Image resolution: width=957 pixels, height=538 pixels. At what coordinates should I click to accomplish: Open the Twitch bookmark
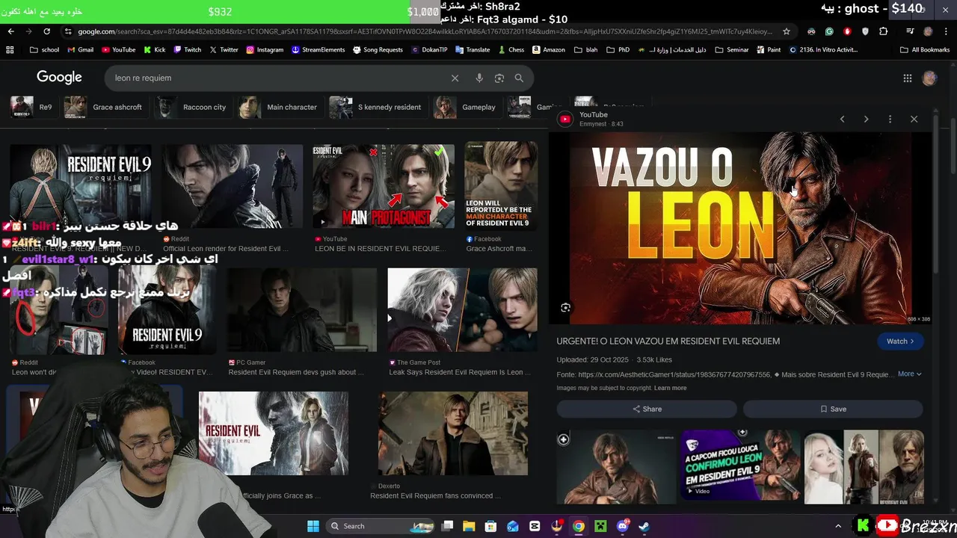(187, 50)
